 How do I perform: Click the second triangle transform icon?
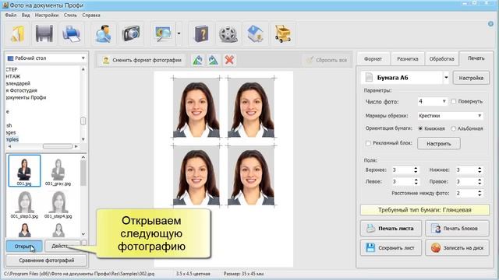click(213, 60)
